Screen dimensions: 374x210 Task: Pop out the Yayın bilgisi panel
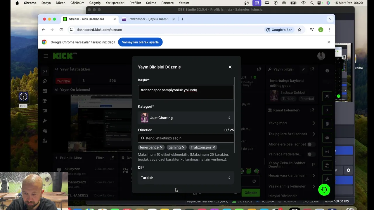pos(312,69)
